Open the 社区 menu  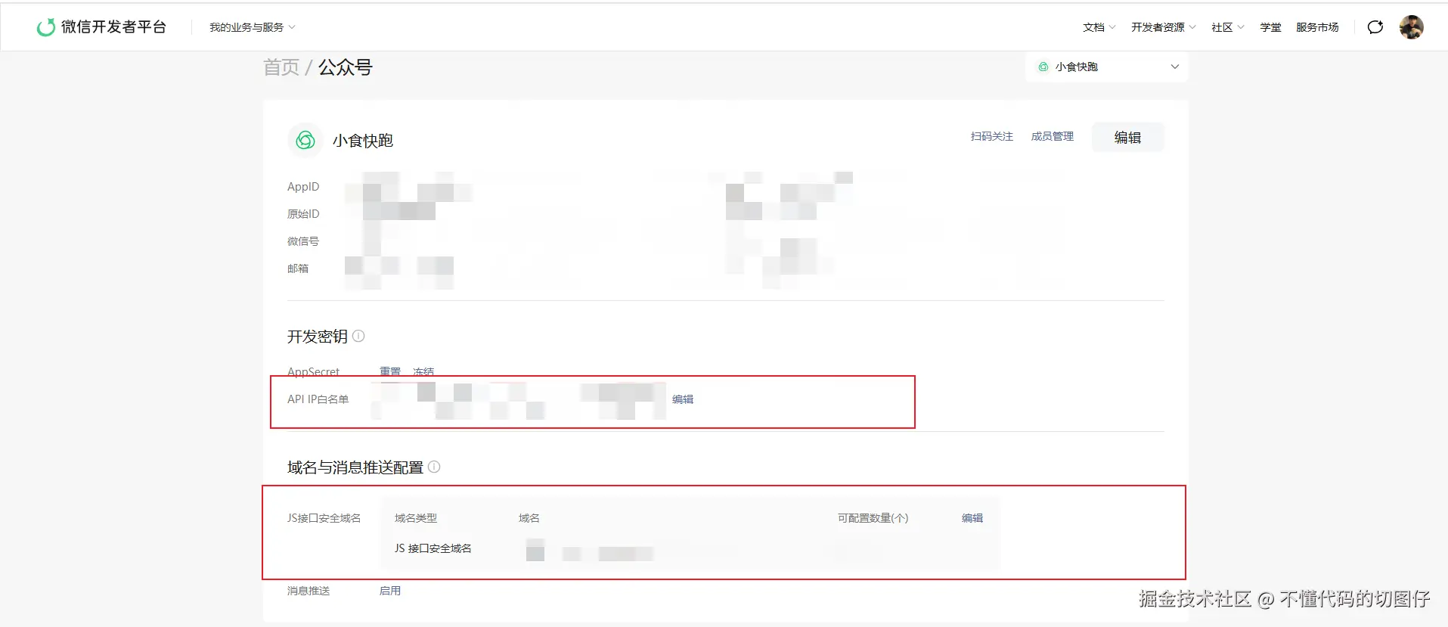click(x=1227, y=27)
